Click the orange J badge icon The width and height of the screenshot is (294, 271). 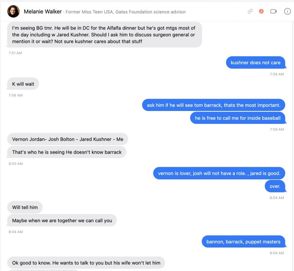(x=261, y=11)
